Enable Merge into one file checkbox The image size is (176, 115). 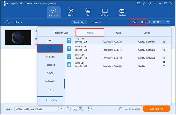121,109
